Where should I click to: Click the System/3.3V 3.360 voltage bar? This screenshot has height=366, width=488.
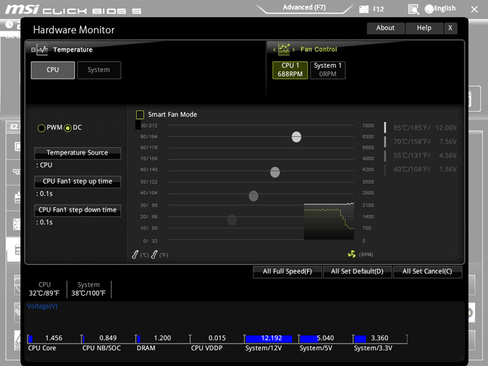(x=380, y=339)
